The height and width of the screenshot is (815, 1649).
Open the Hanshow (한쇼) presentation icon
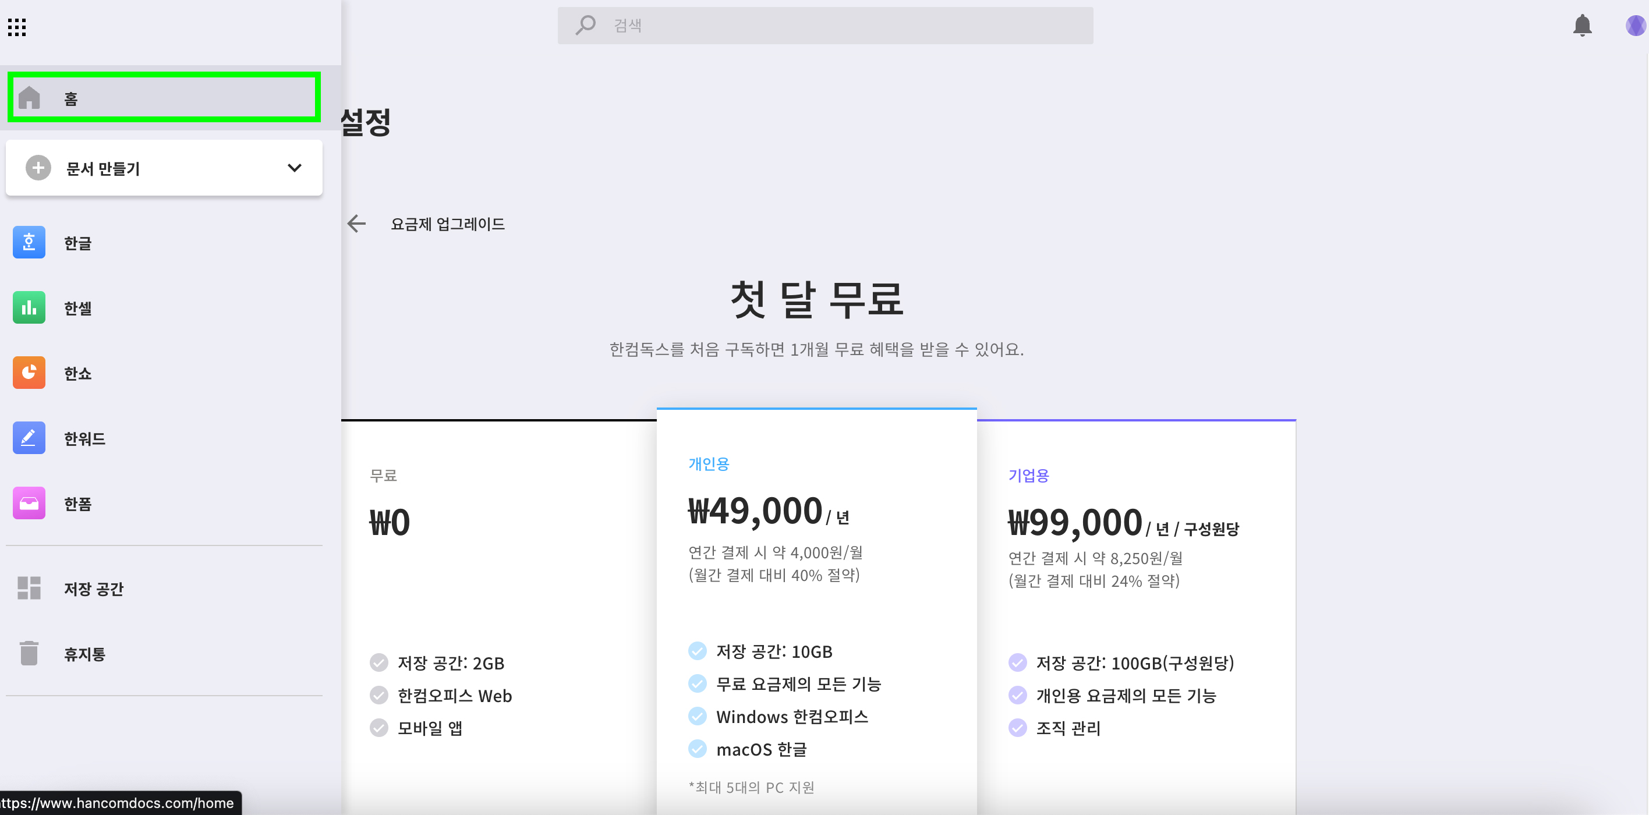(29, 373)
